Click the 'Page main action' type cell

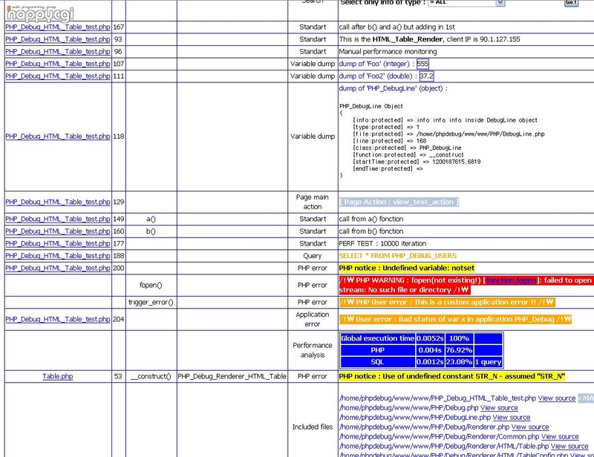(x=313, y=203)
